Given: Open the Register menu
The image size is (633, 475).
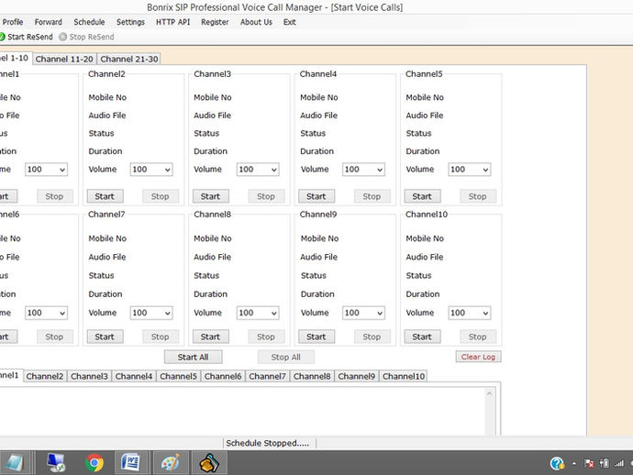Looking at the screenshot, I should [215, 22].
